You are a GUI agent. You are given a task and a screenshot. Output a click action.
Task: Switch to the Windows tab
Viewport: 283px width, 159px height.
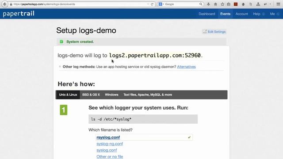pos(111,95)
